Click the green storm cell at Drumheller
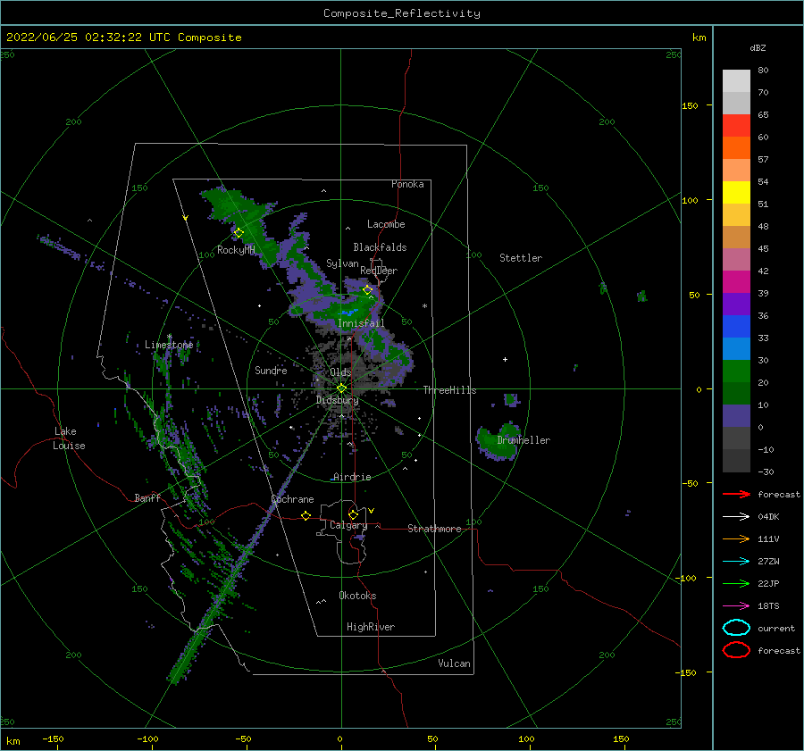Image resolution: width=804 pixels, height=751 pixels. 497,440
